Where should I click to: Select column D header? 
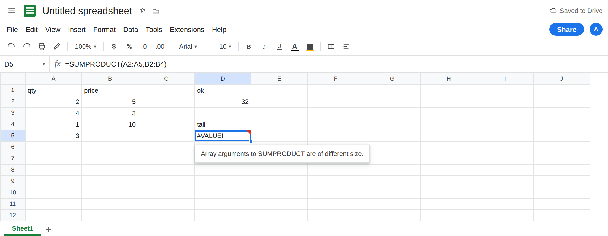[223, 79]
